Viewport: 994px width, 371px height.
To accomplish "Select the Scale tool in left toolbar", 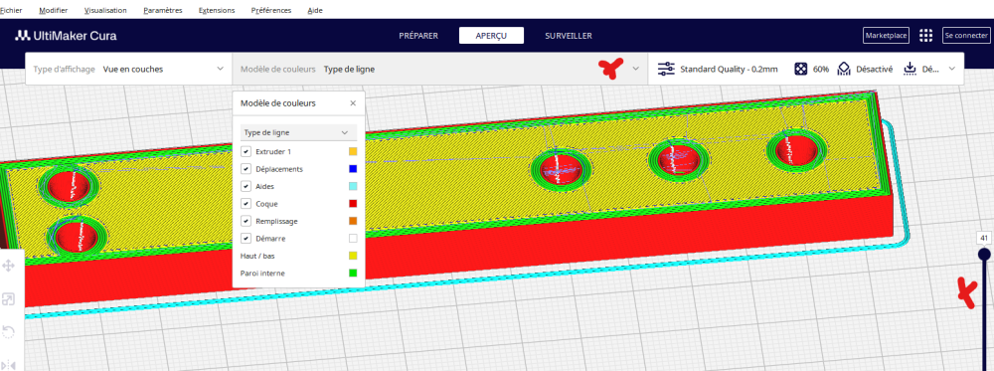I will tap(8, 299).
